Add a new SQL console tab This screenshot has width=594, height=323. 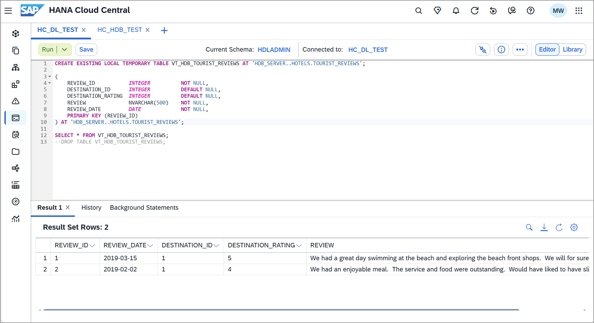pos(164,30)
